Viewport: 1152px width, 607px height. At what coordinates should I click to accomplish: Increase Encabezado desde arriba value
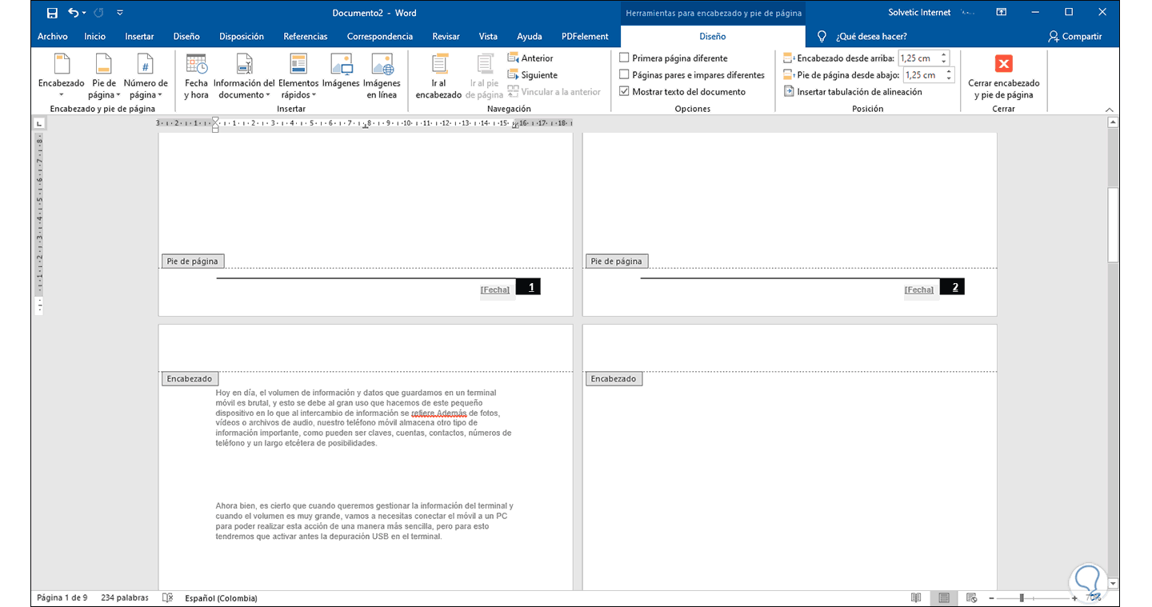click(x=945, y=54)
